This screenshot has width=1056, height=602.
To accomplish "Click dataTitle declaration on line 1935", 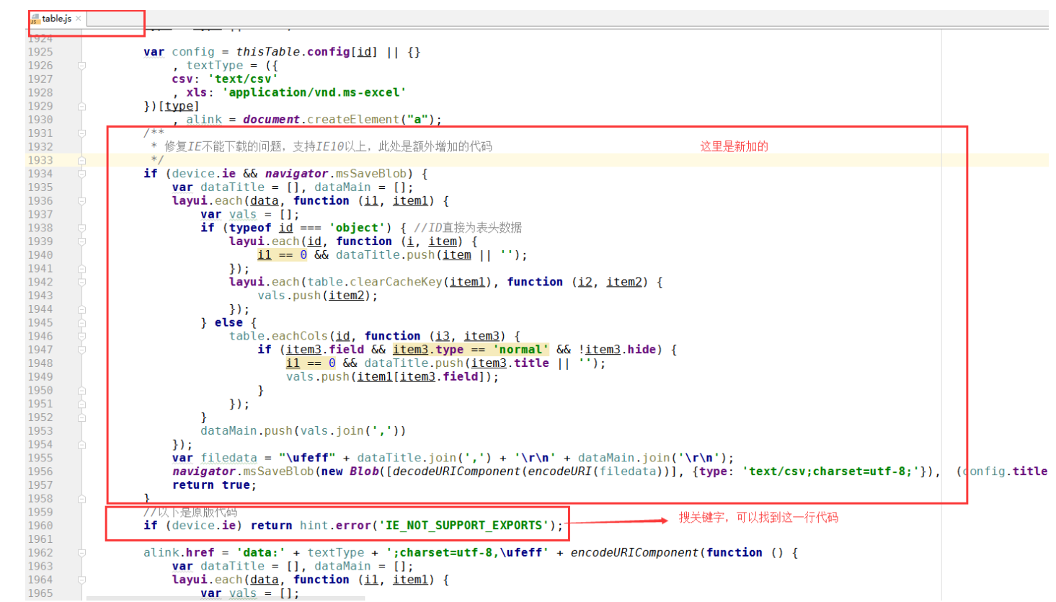I will point(232,187).
